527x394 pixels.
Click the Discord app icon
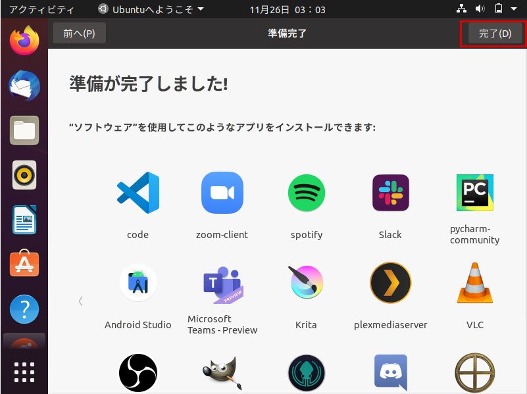(391, 373)
